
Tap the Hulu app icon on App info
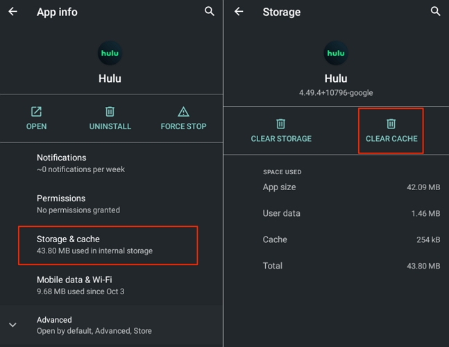[110, 53]
